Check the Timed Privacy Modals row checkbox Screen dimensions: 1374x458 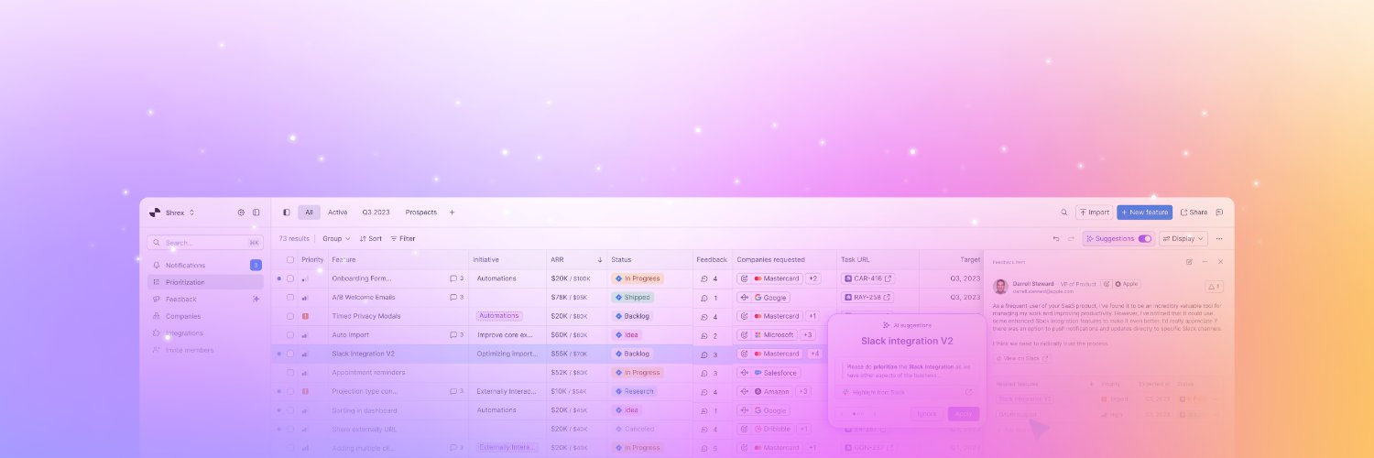pyautogui.click(x=290, y=316)
